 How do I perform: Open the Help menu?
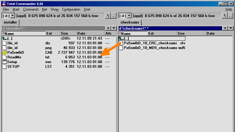tap(229, 9)
